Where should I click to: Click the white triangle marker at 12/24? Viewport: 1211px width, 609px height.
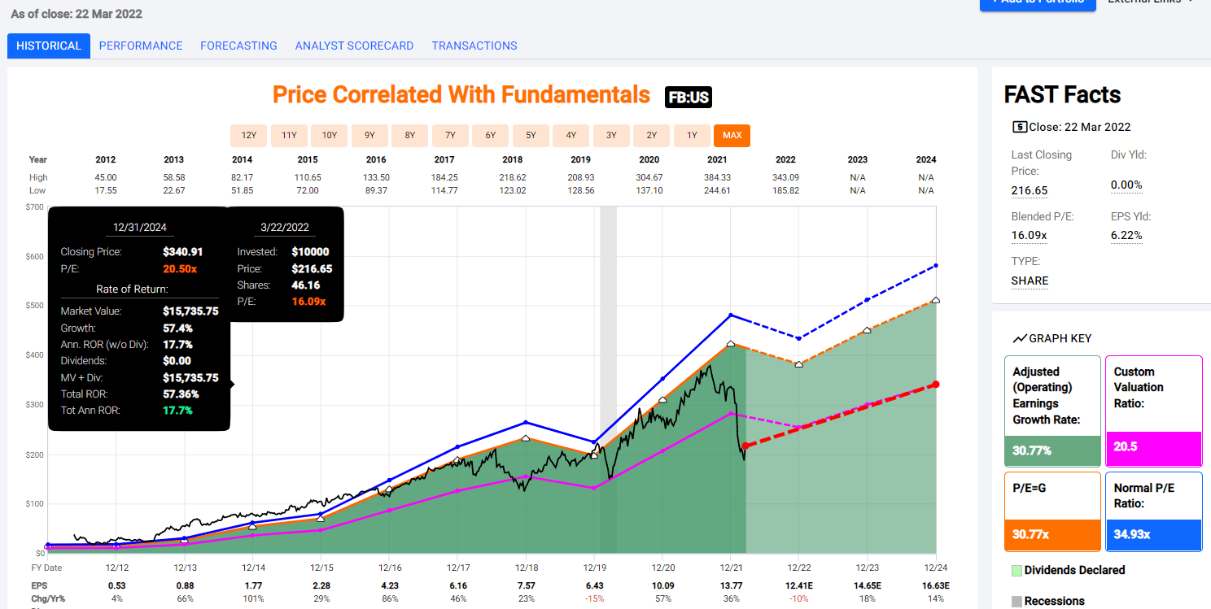[936, 300]
